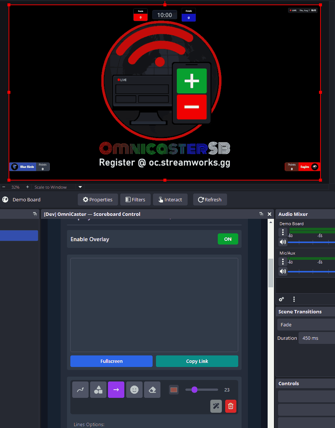Image resolution: width=335 pixels, height=428 pixels.
Task: Open the brush color swatch picker
Action: coord(174,390)
